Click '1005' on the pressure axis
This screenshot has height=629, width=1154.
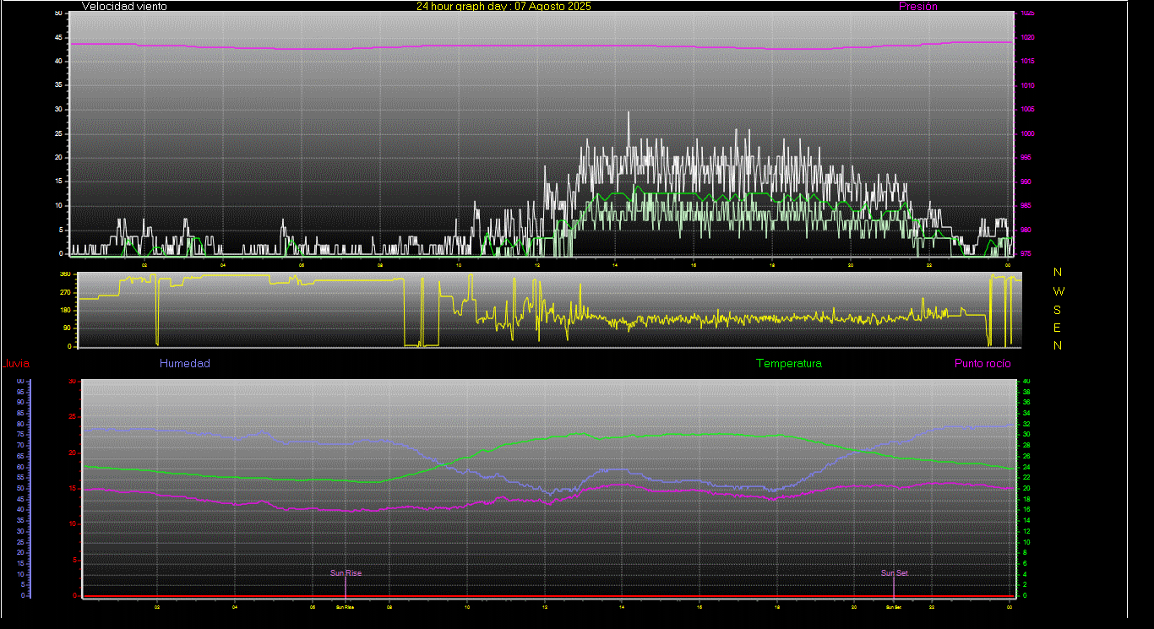tap(1027, 110)
